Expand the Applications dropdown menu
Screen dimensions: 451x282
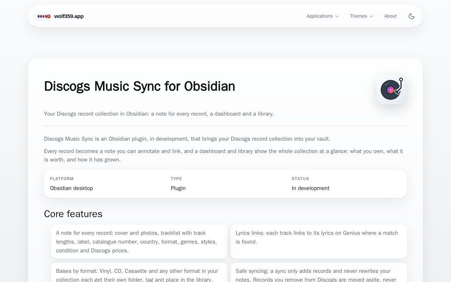pyautogui.click(x=322, y=16)
